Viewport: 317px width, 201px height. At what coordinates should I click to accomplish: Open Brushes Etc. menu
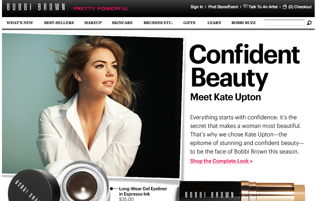(158, 23)
